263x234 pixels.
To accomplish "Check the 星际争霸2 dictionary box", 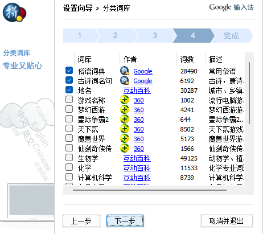I will pos(69,119).
